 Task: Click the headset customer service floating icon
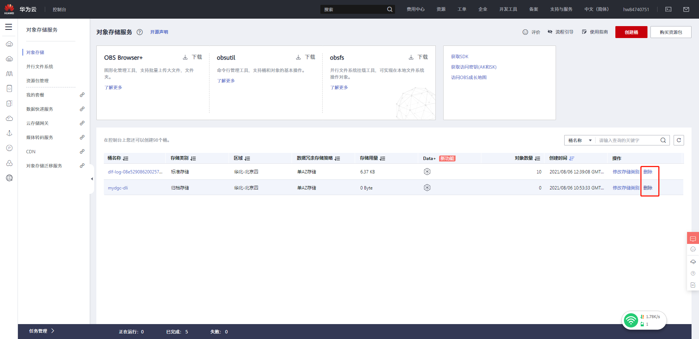tap(693, 262)
